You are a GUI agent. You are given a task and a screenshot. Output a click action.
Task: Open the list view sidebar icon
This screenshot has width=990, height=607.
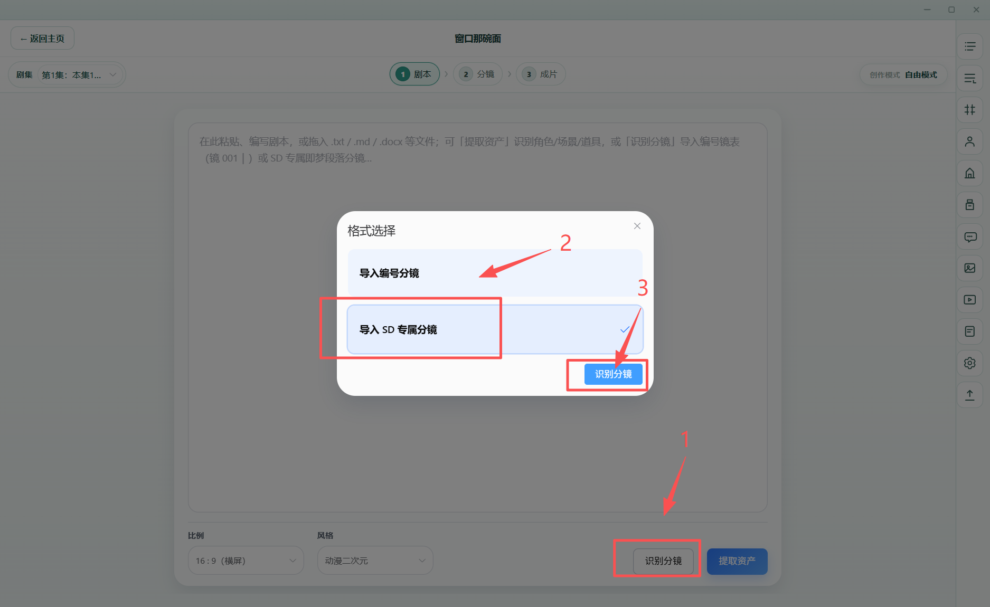[970, 46]
